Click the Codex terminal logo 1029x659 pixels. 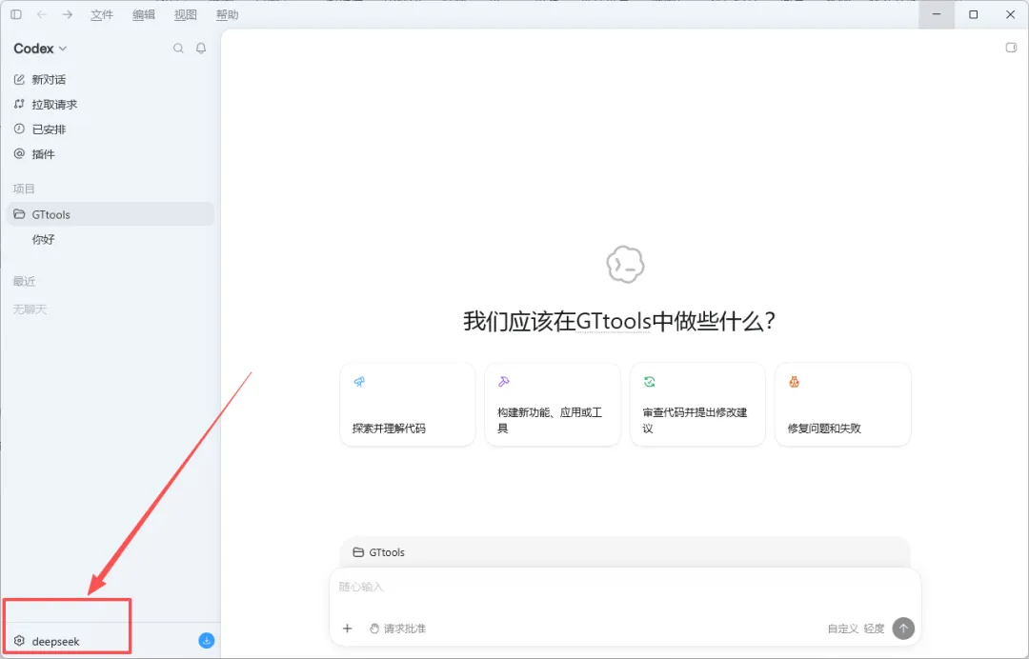[x=625, y=264]
